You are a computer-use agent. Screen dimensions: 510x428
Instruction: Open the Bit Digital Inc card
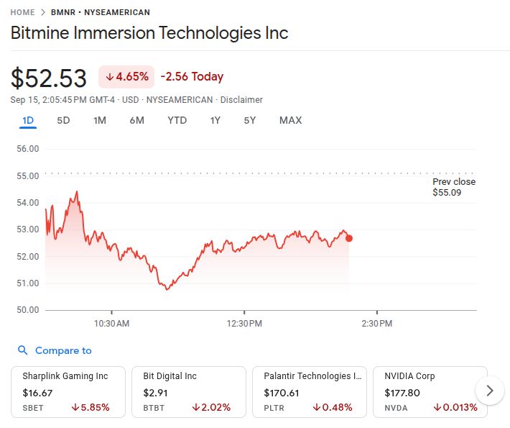pyautogui.click(x=190, y=391)
